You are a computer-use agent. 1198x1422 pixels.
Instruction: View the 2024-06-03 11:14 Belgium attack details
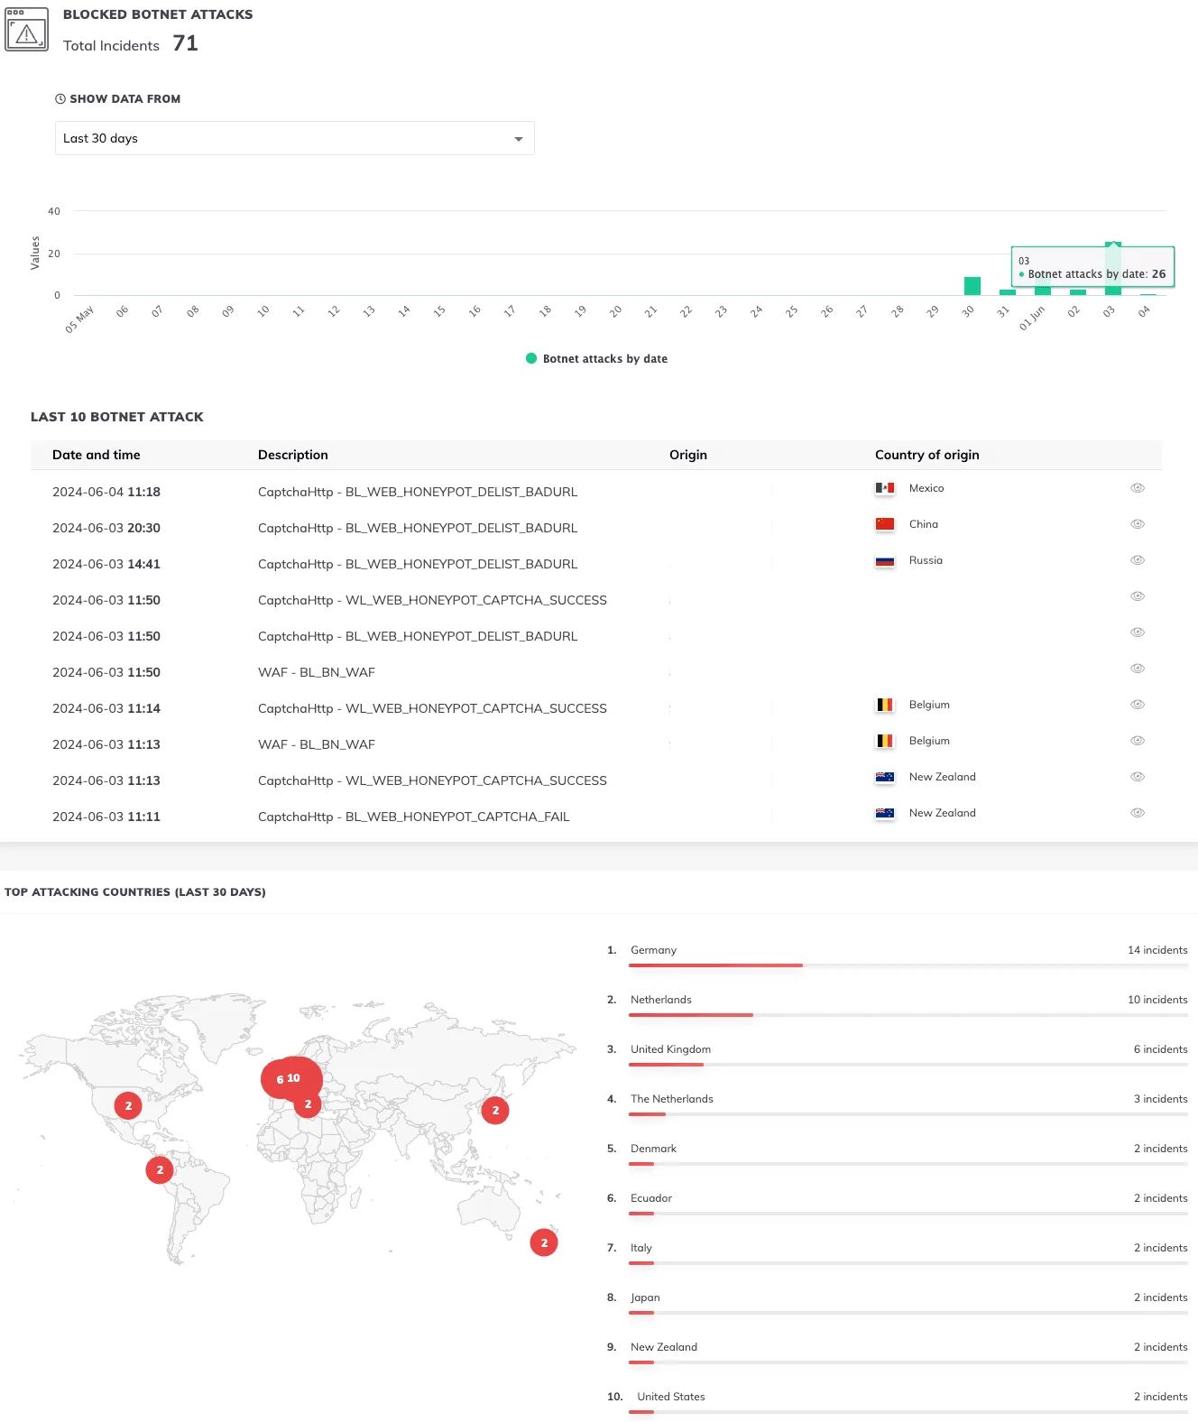click(x=1137, y=705)
